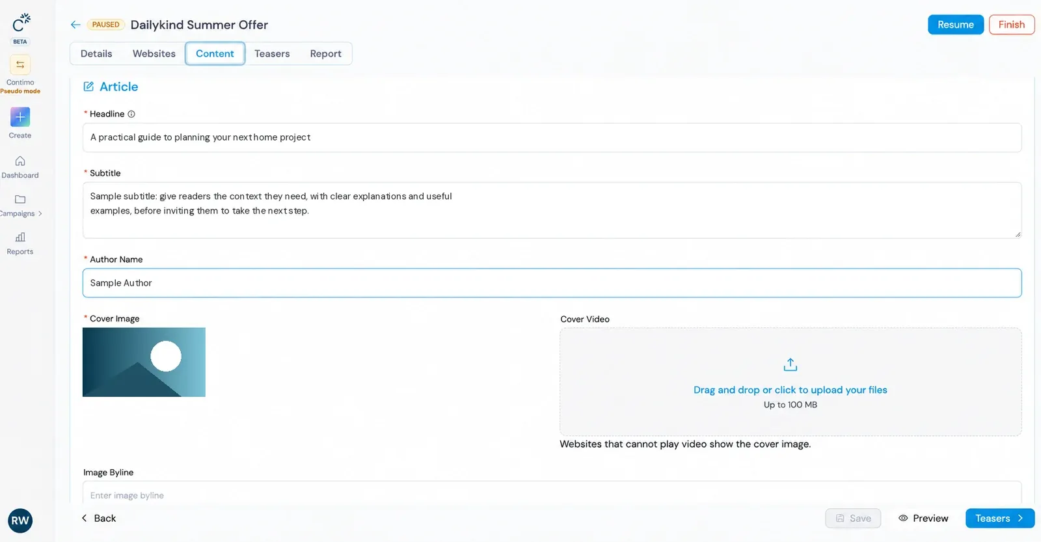1041x542 pixels.
Task: Resume the paused campaign
Action: [x=955, y=25]
